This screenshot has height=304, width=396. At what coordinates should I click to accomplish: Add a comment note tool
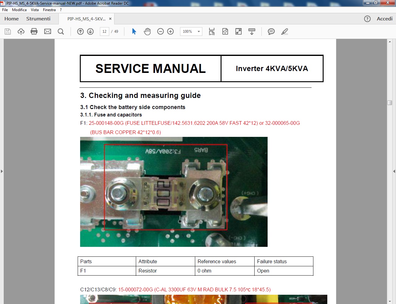click(271, 32)
